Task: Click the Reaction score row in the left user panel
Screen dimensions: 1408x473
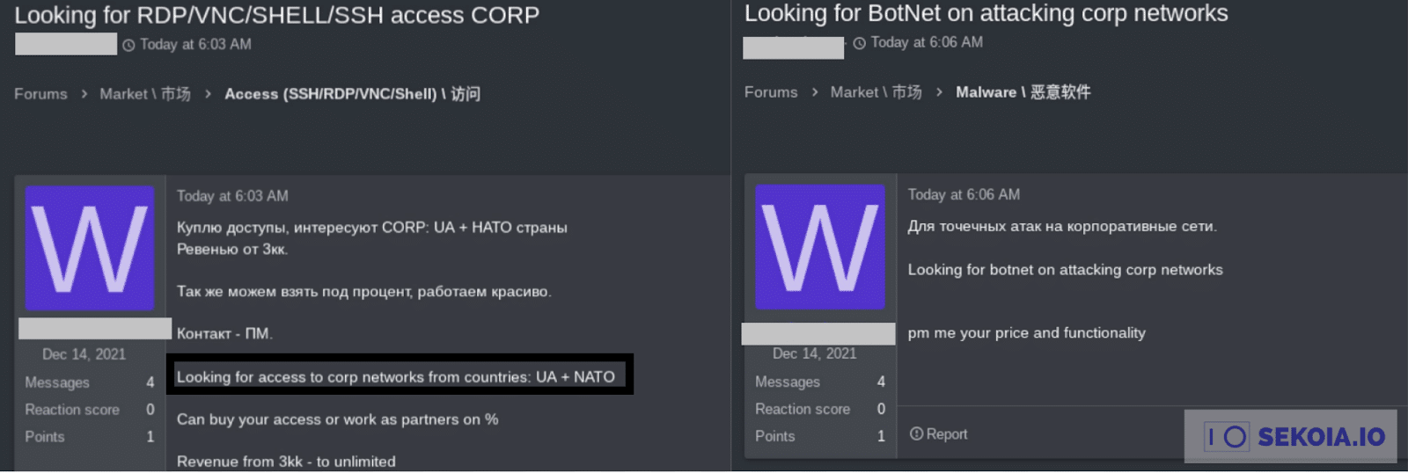Action: point(89,410)
